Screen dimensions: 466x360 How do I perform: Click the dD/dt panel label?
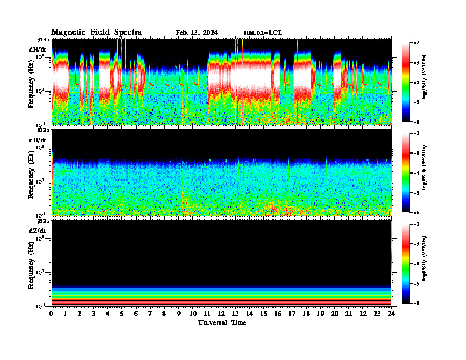point(38,140)
